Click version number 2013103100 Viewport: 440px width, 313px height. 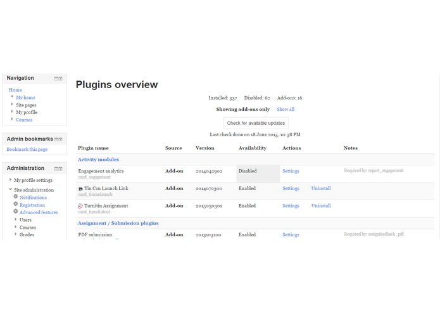pyautogui.click(x=208, y=235)
